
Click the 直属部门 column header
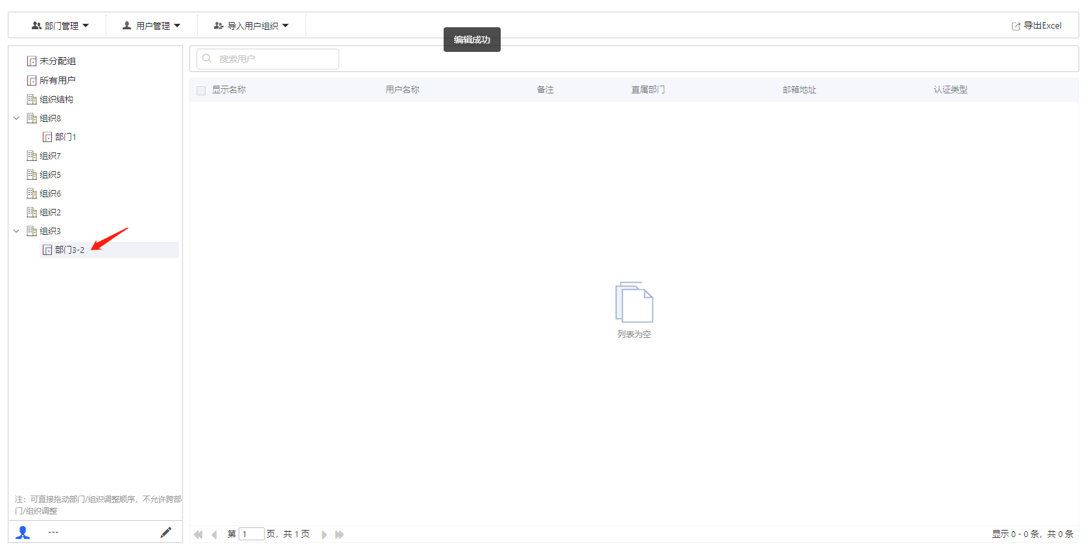[x=648, y=90]
